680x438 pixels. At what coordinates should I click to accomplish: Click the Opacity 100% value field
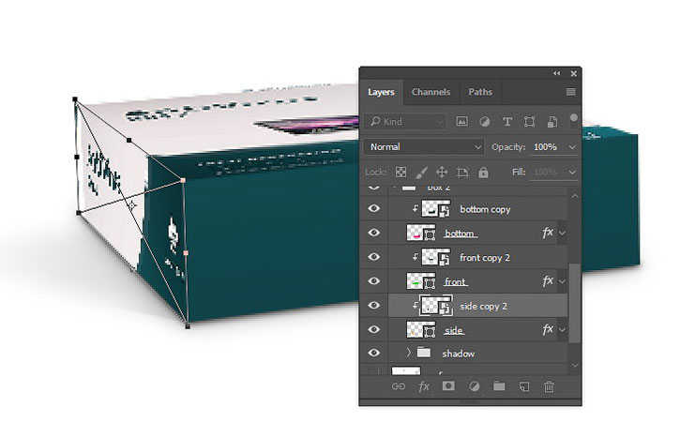(x=548, y=147)
